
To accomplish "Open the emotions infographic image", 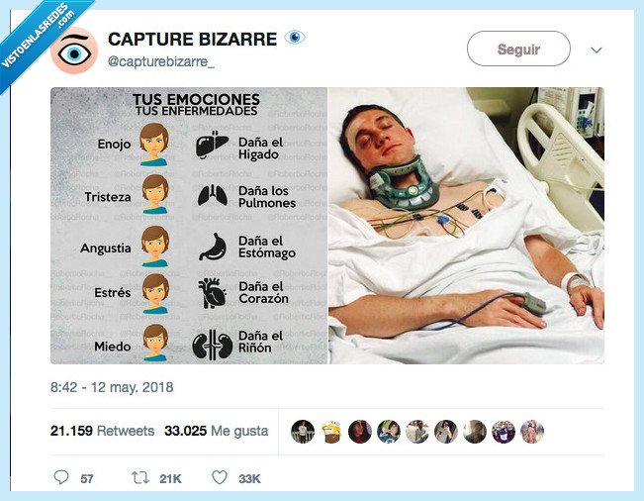I will coord(189,226).
